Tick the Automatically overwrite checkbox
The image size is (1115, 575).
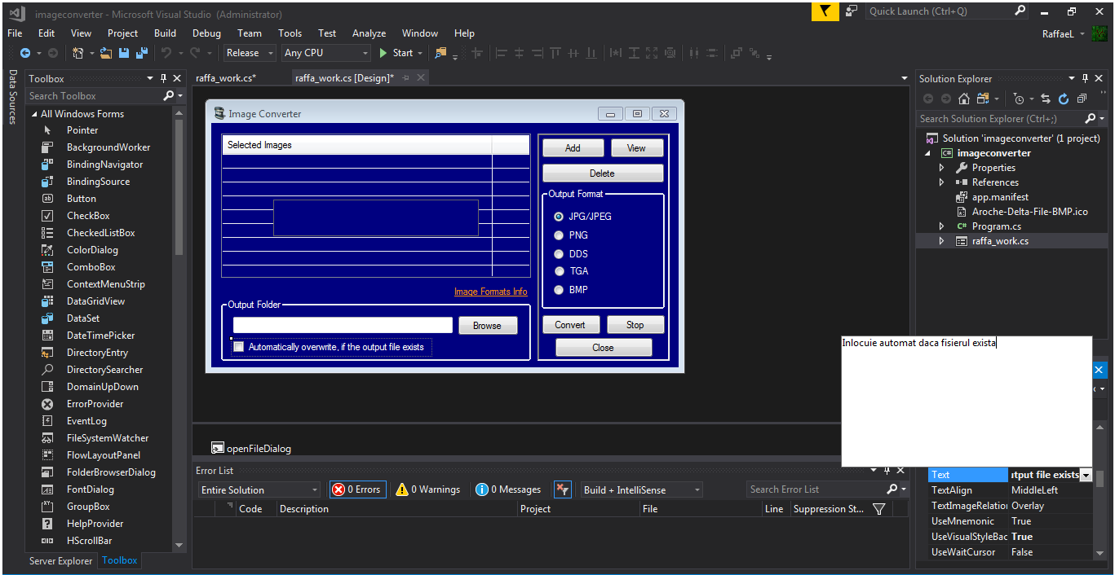pos(239,347)
